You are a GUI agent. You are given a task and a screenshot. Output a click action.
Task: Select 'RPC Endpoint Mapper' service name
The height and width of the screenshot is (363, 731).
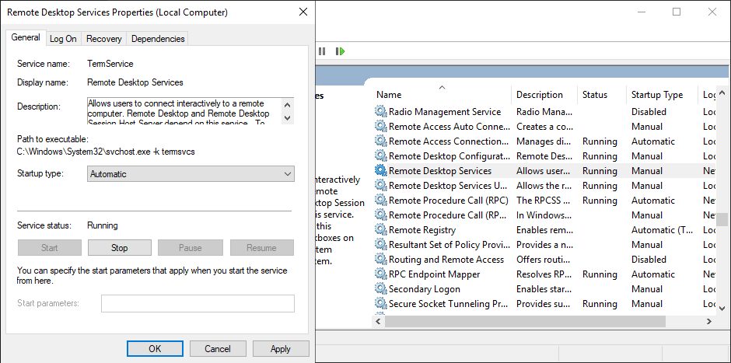435,274
